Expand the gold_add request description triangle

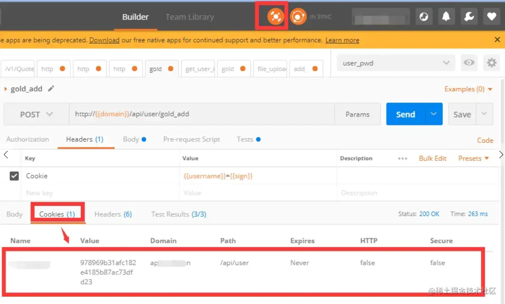point(6,89)
